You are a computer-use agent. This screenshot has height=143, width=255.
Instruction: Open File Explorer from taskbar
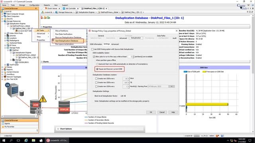[33, 140]
